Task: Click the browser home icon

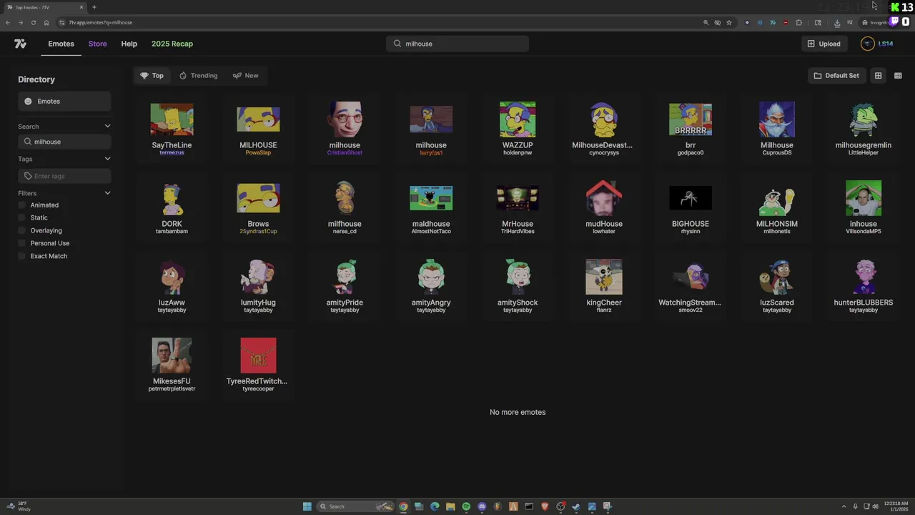Action: (46, 22)
